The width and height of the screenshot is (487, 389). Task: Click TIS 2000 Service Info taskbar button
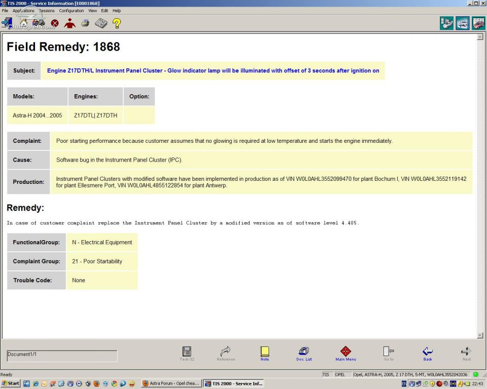[234, 383]
